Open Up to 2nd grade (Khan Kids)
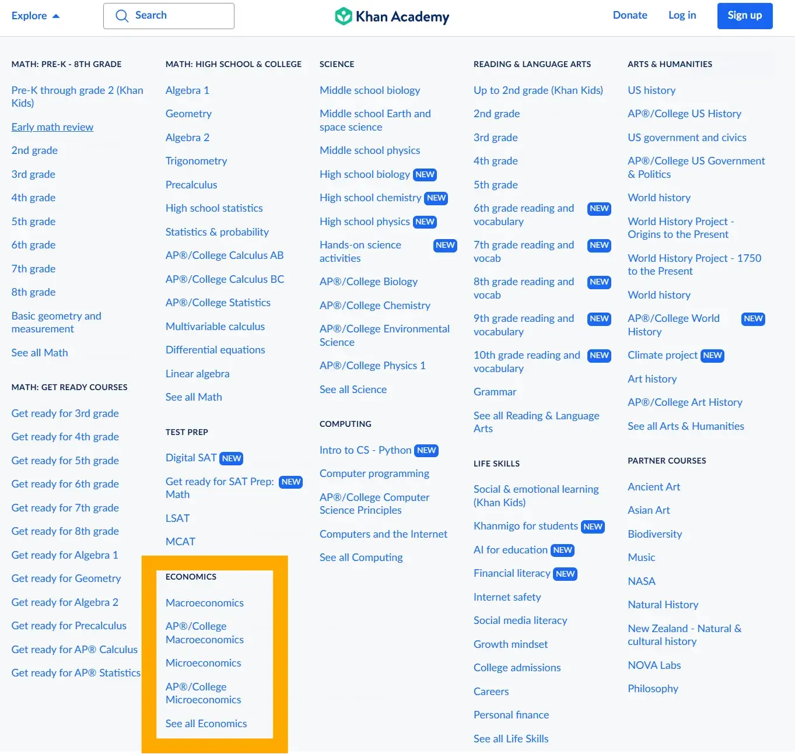Viewport: 795px width, 754px height. (538, 90)
